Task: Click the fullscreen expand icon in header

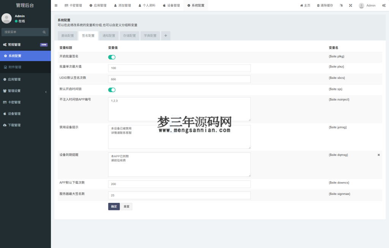Action: [x=350, y=5]
